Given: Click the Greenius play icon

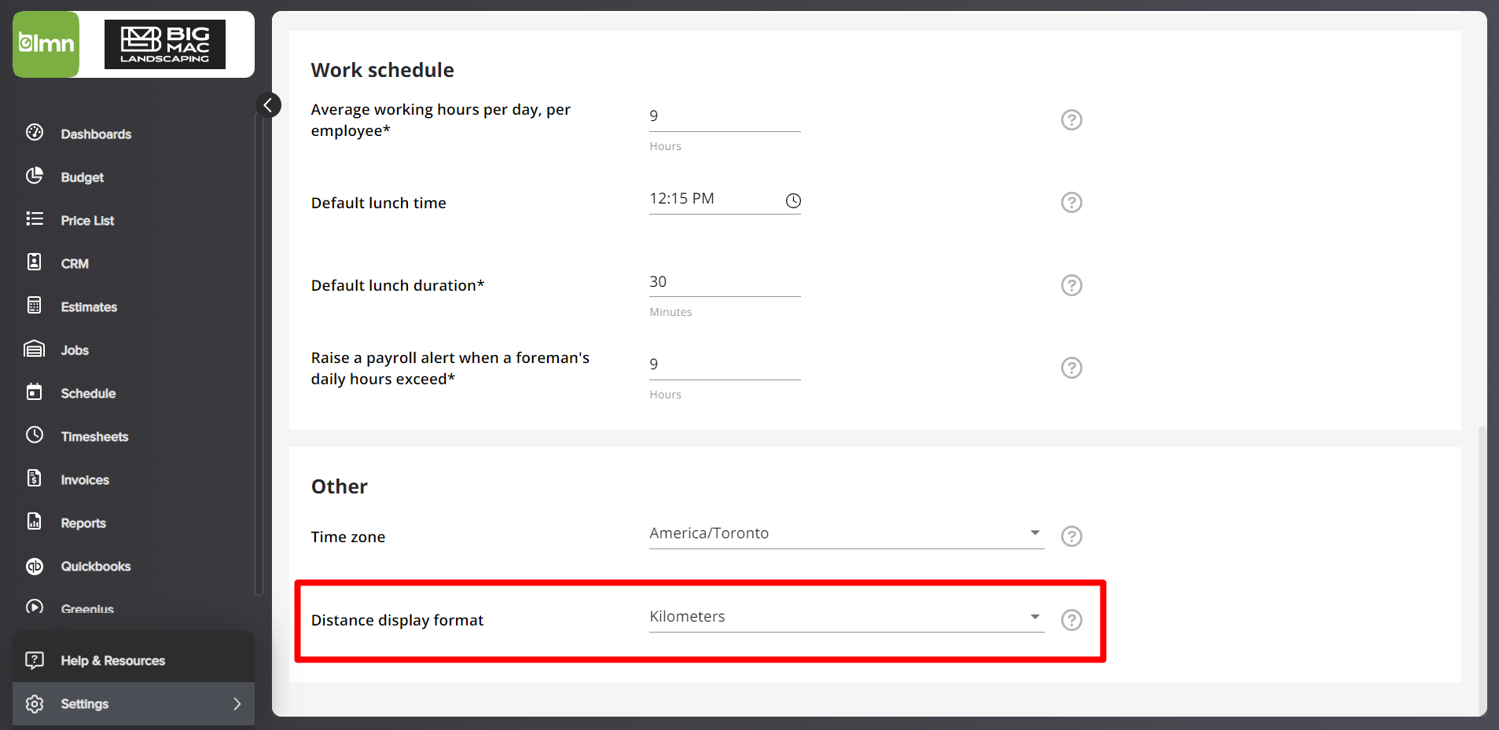Looking at the screenshot, I should [35, 607].
